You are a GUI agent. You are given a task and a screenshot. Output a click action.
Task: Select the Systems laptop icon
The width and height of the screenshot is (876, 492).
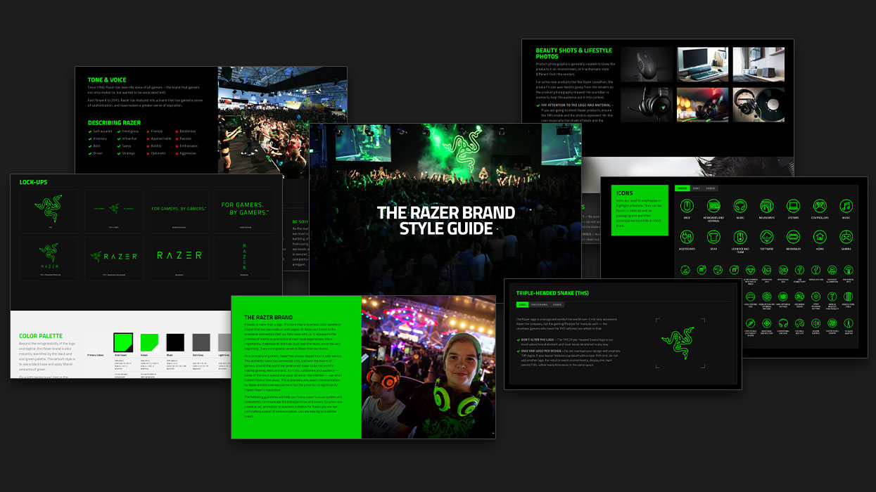(x=793, y=206)
